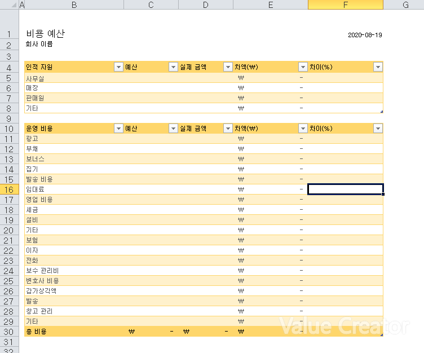Select column D header
This screenshot has width=424, height=353.
(206, 5)
